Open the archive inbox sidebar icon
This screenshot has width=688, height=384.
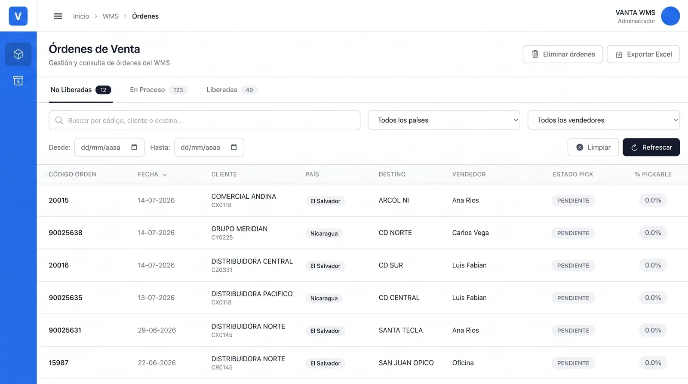click(x=18, y=80)
